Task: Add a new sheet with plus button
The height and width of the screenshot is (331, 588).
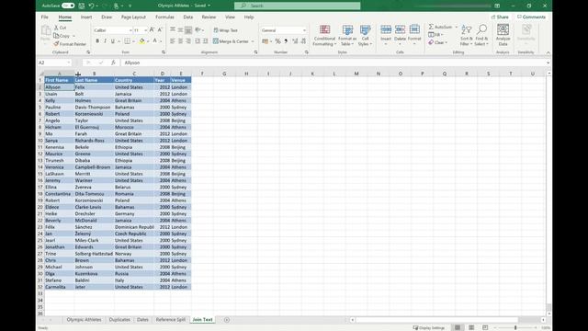Action: tap(227, 320)
